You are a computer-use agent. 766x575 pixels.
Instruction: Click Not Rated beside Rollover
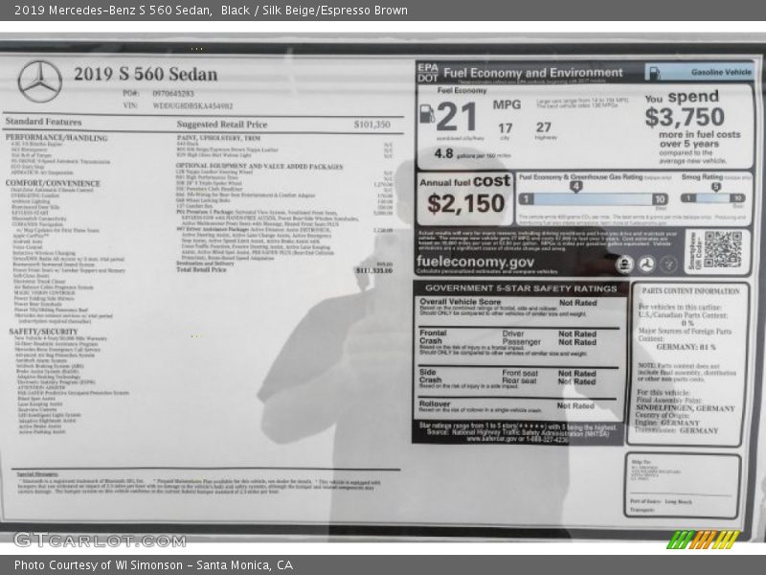575,405
